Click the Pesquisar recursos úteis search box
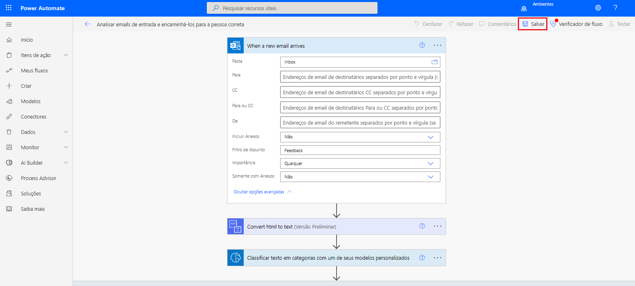The width and height of the screenshot is (635, 286). click(292, 8)
